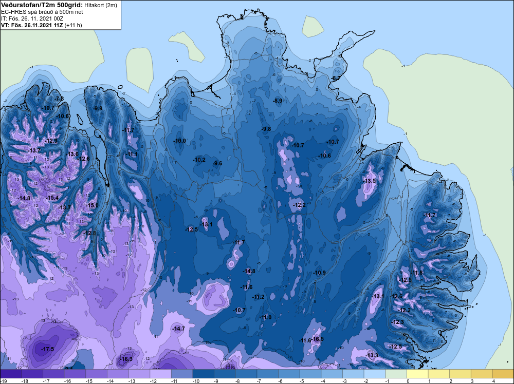Select the -13.6 temperature label

click(x=72, y=154)
